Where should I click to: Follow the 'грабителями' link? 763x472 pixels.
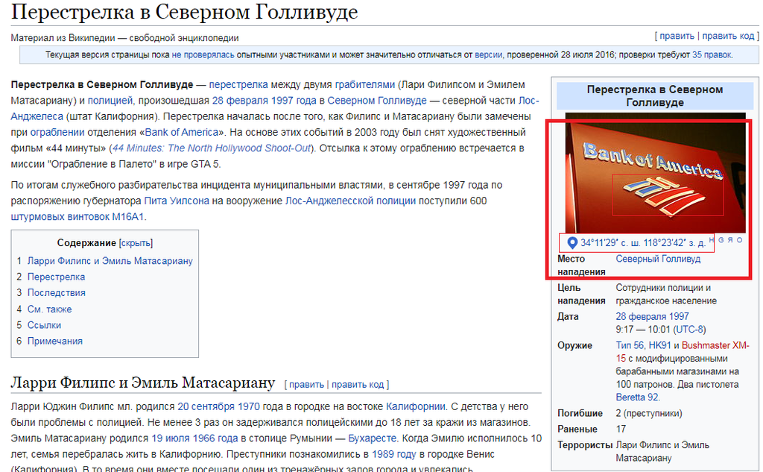coord(365,84)
